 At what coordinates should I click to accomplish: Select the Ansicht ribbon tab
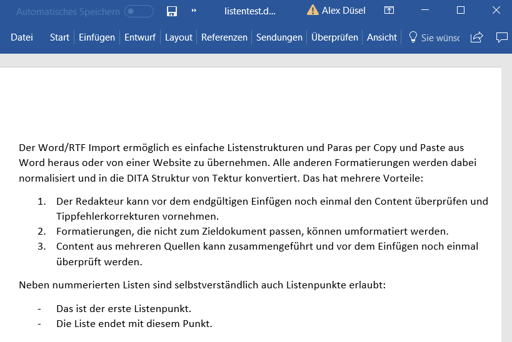tap(382, 37)
